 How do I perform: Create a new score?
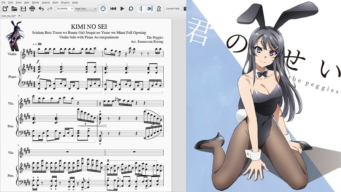(6, 9)
